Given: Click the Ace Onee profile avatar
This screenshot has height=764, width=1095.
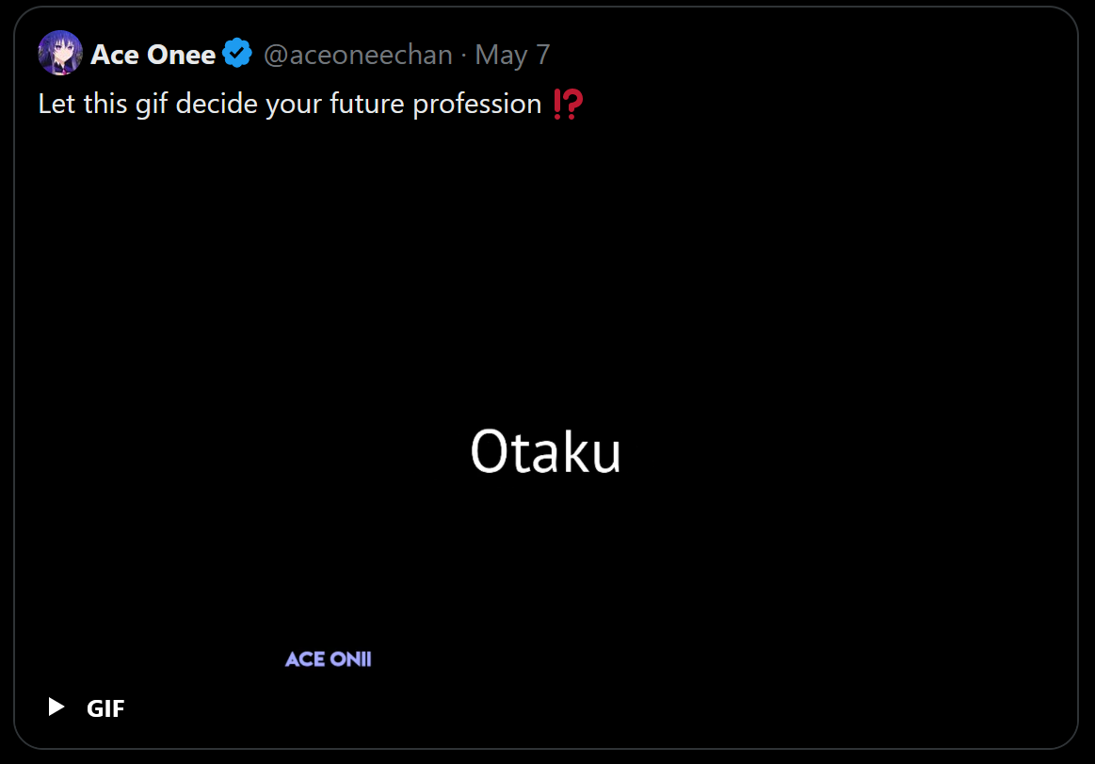Looking at the screenshot, I should pos(59,53).
